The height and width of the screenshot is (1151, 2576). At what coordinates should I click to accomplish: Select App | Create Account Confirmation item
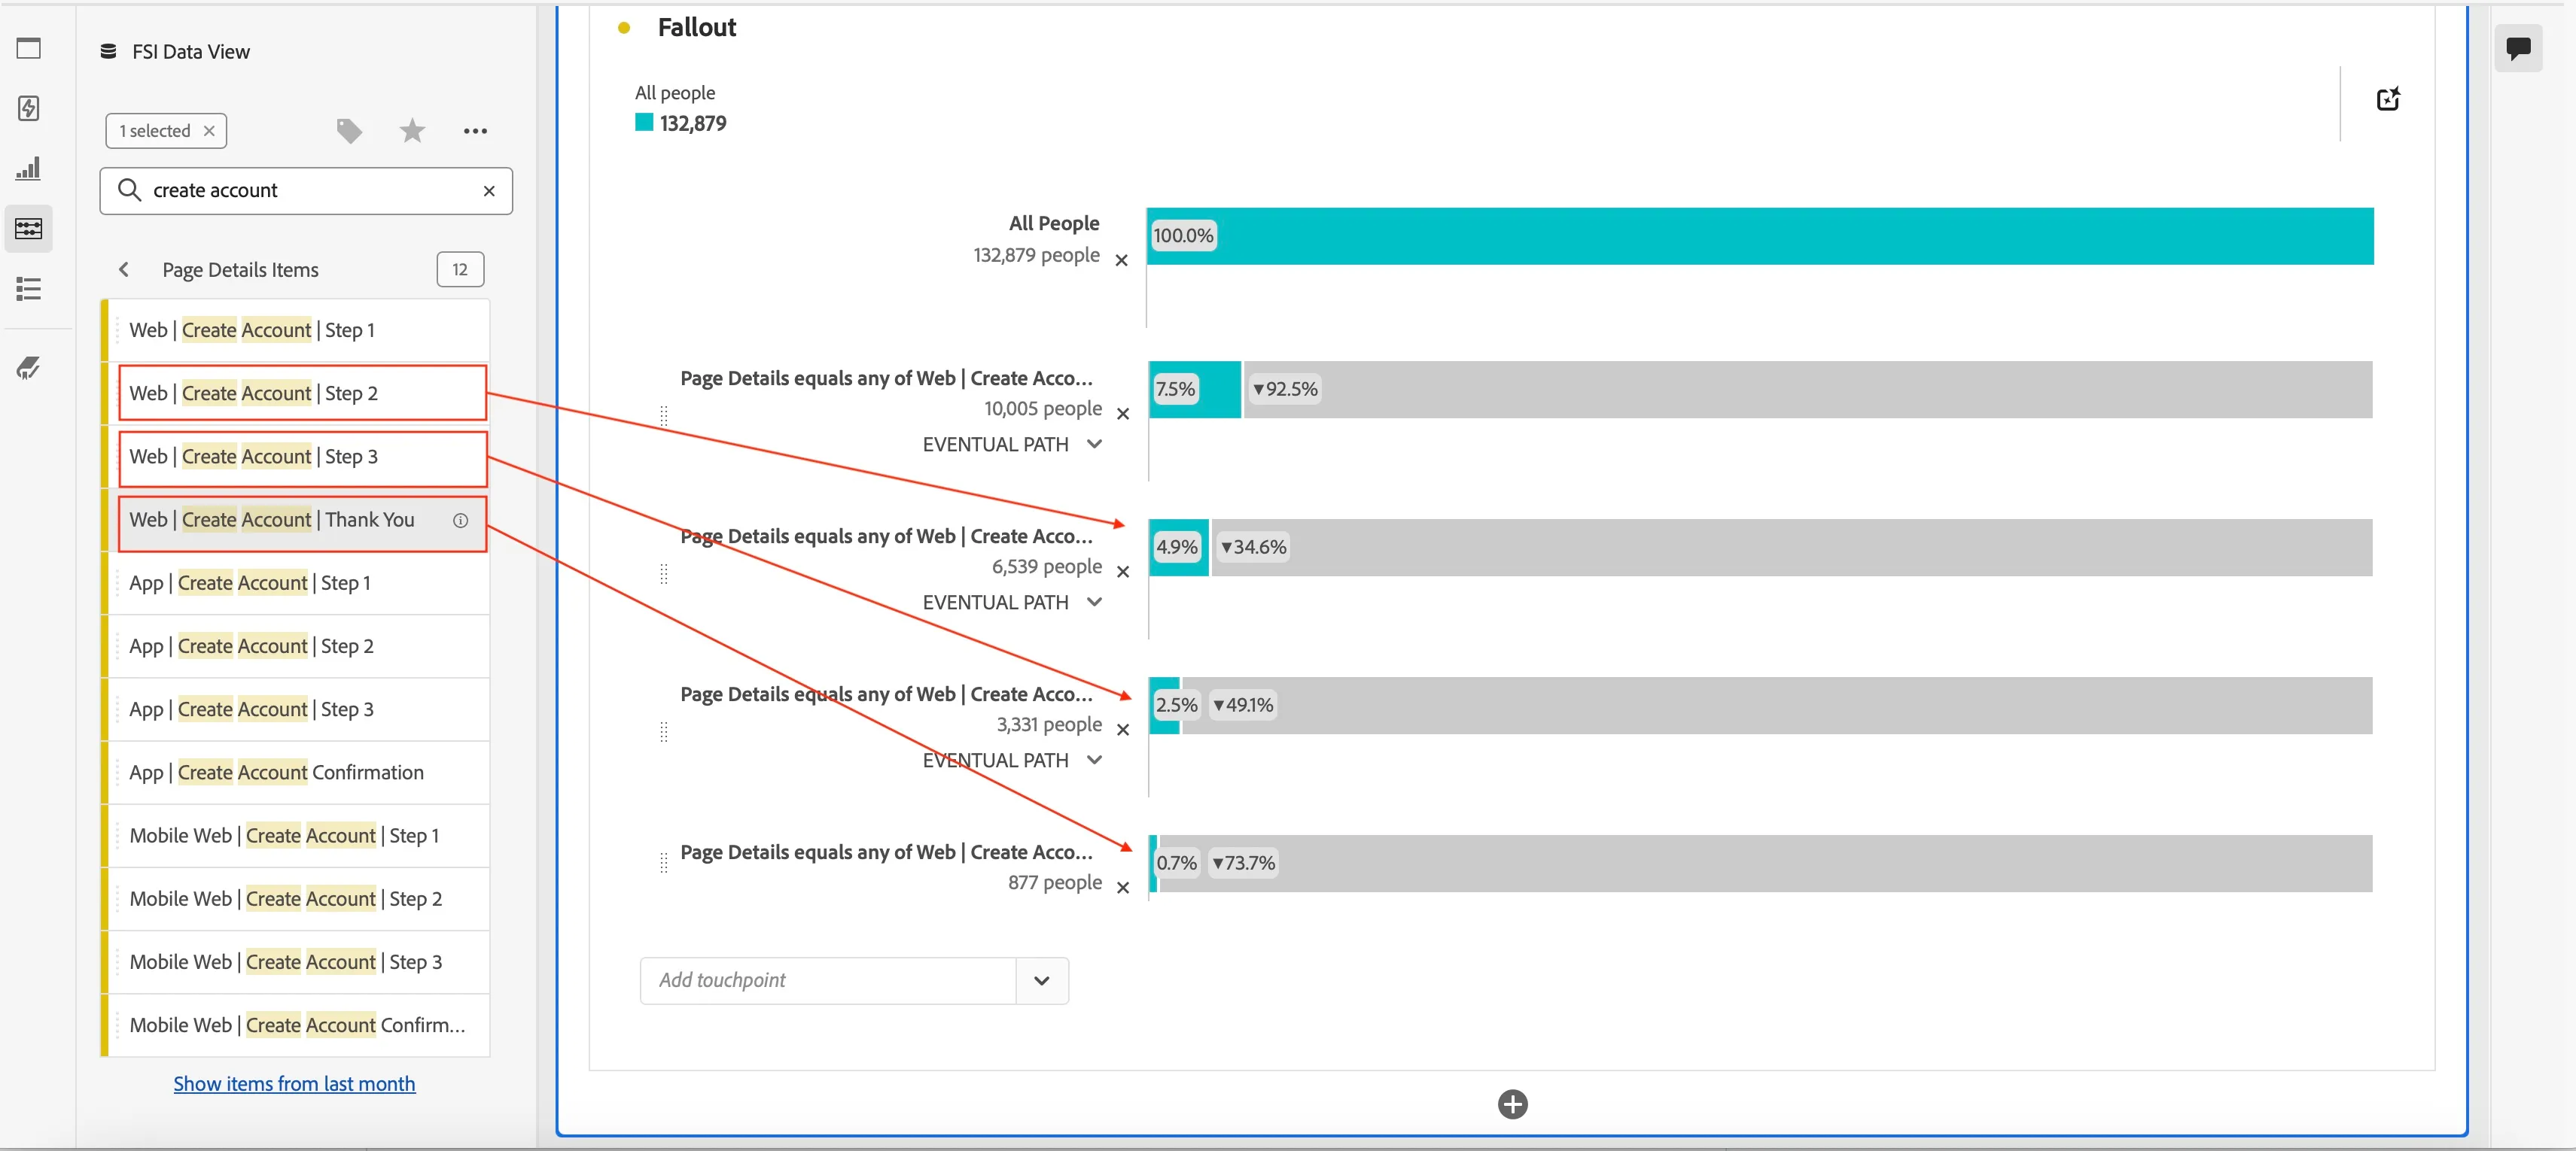298,773
